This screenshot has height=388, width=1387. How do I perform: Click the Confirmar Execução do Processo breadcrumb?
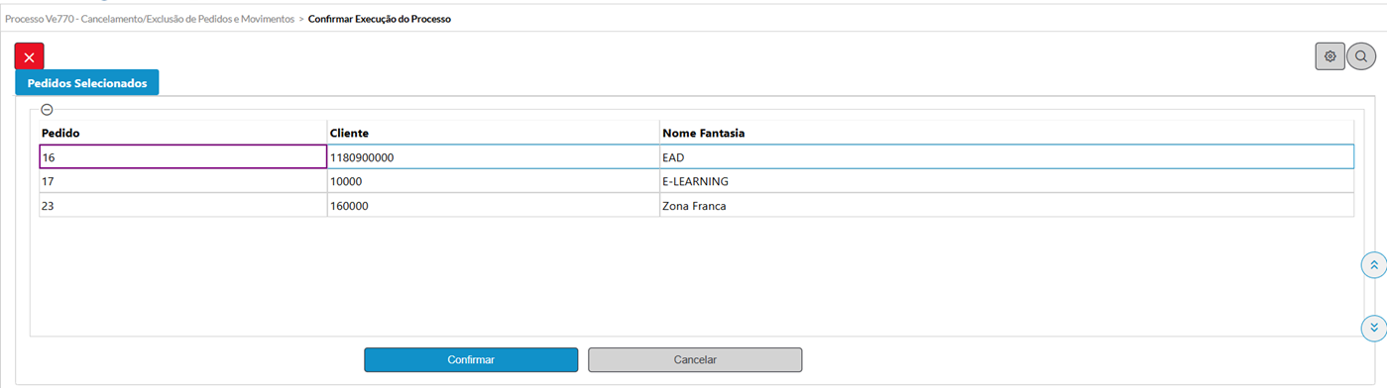pyautogui.click(x=380, y=19)
